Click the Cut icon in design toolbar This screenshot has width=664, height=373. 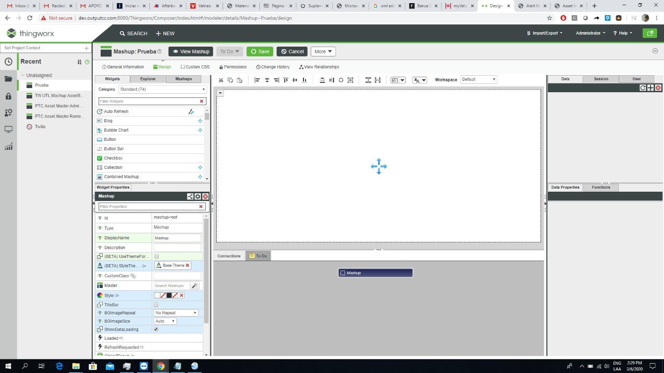[221, 80]
